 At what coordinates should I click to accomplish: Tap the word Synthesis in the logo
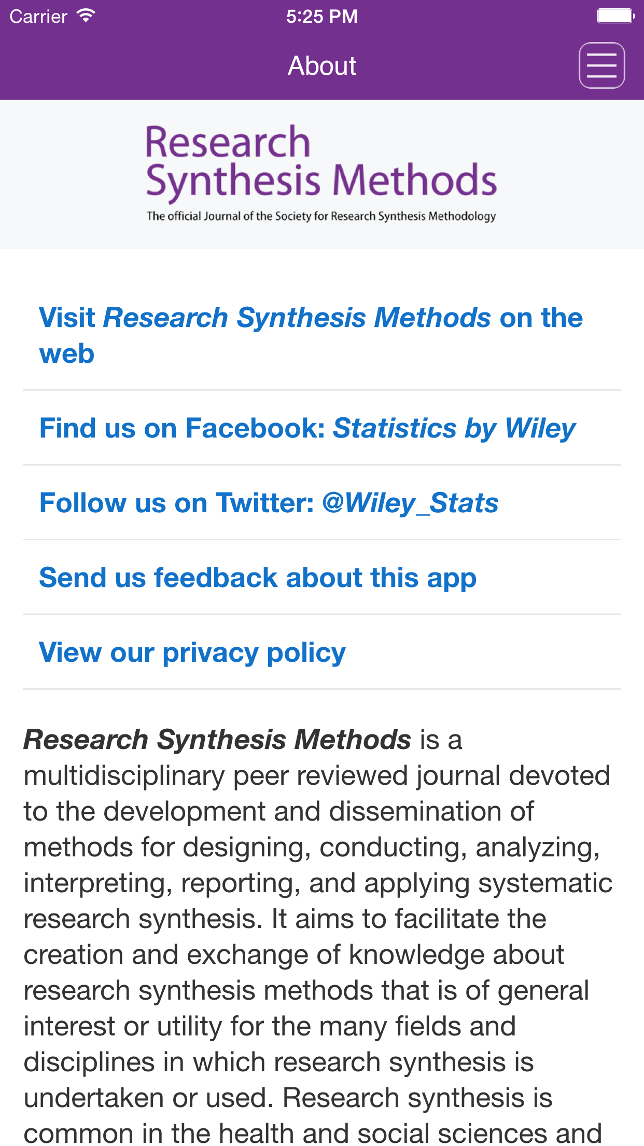point(233,182)
